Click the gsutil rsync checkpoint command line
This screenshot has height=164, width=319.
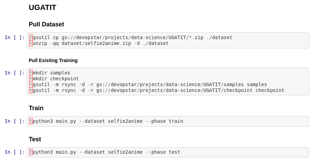[x=158, y=90]
